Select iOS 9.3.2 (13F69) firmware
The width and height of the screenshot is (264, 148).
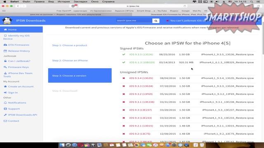pyautogui.click(x=141, y=94)
